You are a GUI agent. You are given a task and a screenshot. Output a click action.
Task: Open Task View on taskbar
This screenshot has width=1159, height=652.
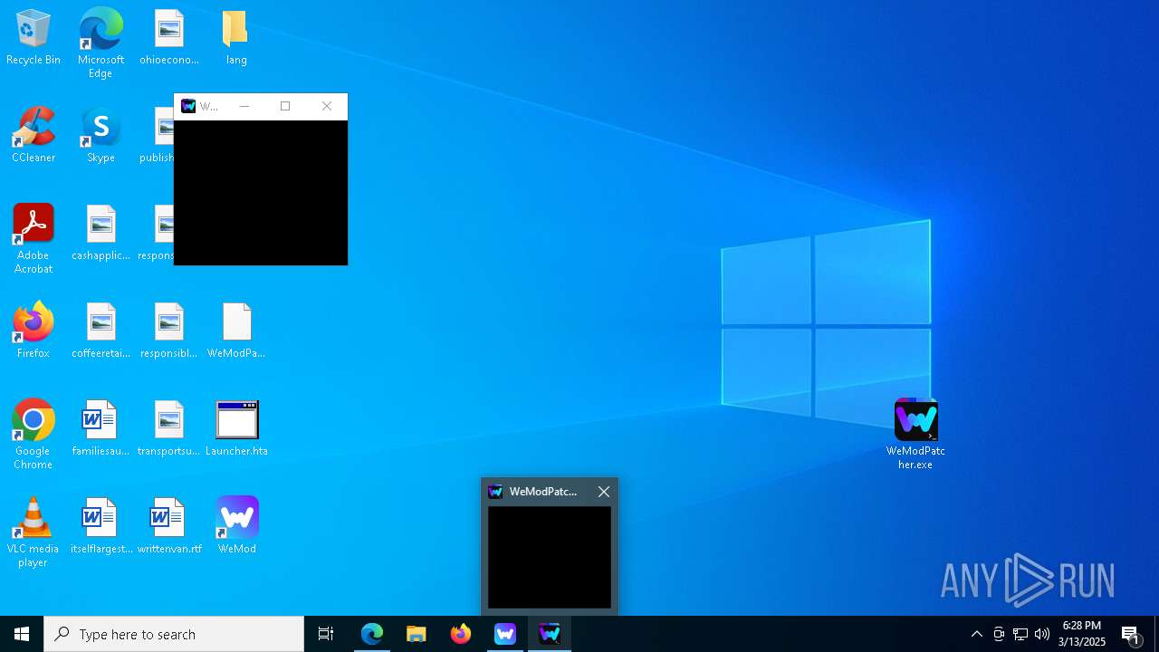point(326,634)
